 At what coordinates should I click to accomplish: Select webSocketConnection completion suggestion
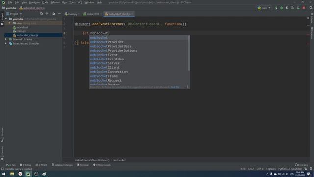(138, 72)
